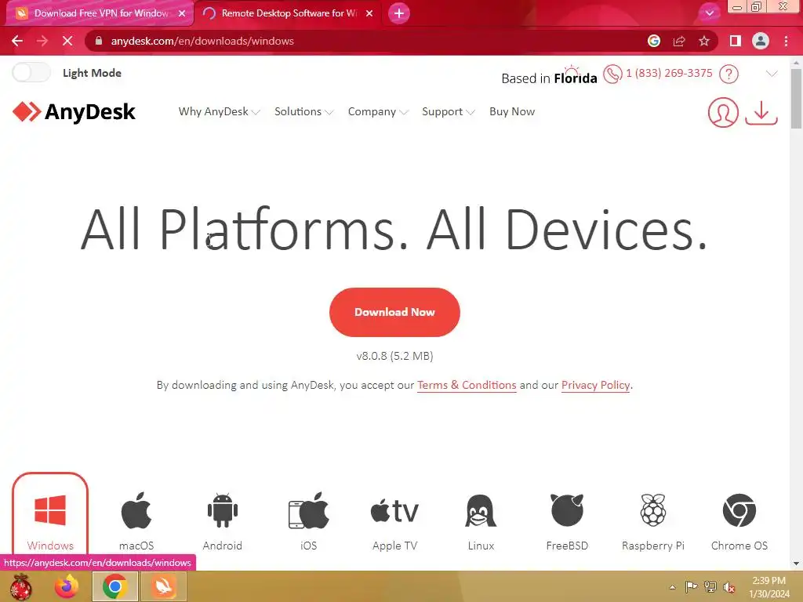Open Action Center flag icon
The width and height of the screenshot is (803, 602).
[692, 587]
